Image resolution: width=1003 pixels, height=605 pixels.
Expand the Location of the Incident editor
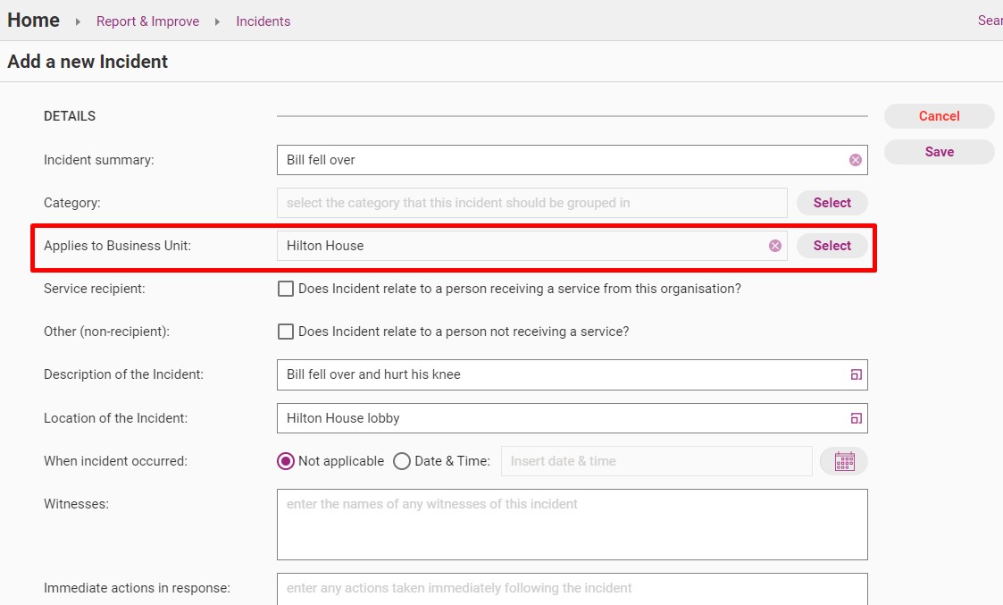856,418
